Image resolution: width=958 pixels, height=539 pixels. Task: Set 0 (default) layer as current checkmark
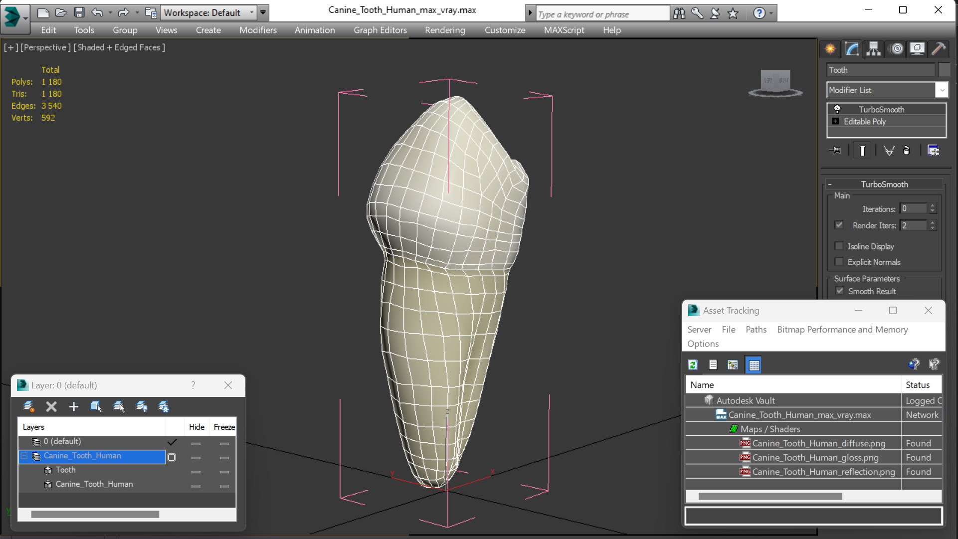pos(172,442)
